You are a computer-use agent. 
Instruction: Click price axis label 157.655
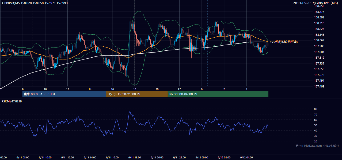click(x=319, y=69)
